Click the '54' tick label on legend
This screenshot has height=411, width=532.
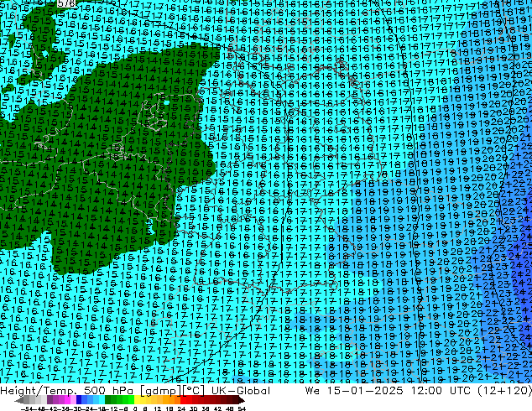(242, 408)
